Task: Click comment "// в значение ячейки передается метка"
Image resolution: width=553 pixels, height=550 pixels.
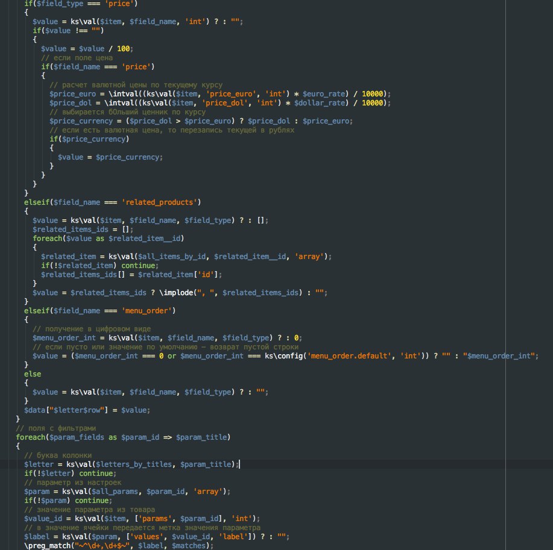Action: tap(142, 528)
